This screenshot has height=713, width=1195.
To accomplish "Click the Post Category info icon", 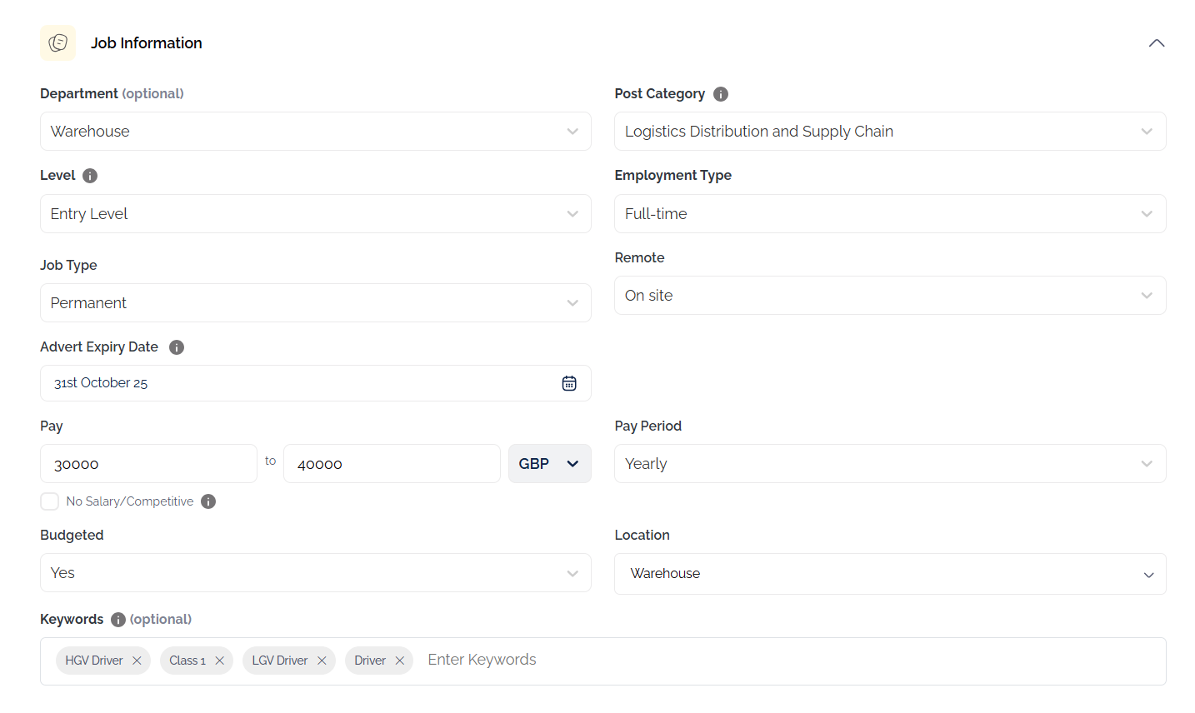I will click(721, 94).
